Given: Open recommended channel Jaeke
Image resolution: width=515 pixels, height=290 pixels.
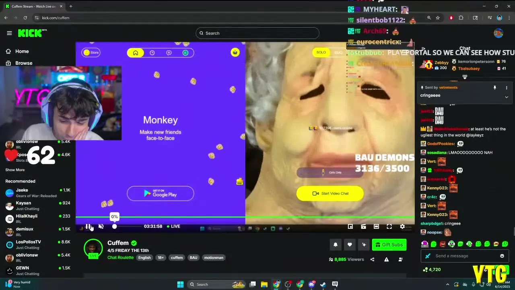Looking at the screenshot, I should pyautogui.click(x=38, y=193).
